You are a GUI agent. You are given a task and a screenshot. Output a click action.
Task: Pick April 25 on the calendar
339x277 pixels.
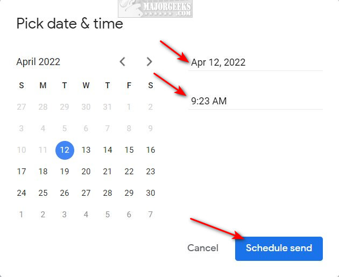pyautogui.click(x=43, y=193)
